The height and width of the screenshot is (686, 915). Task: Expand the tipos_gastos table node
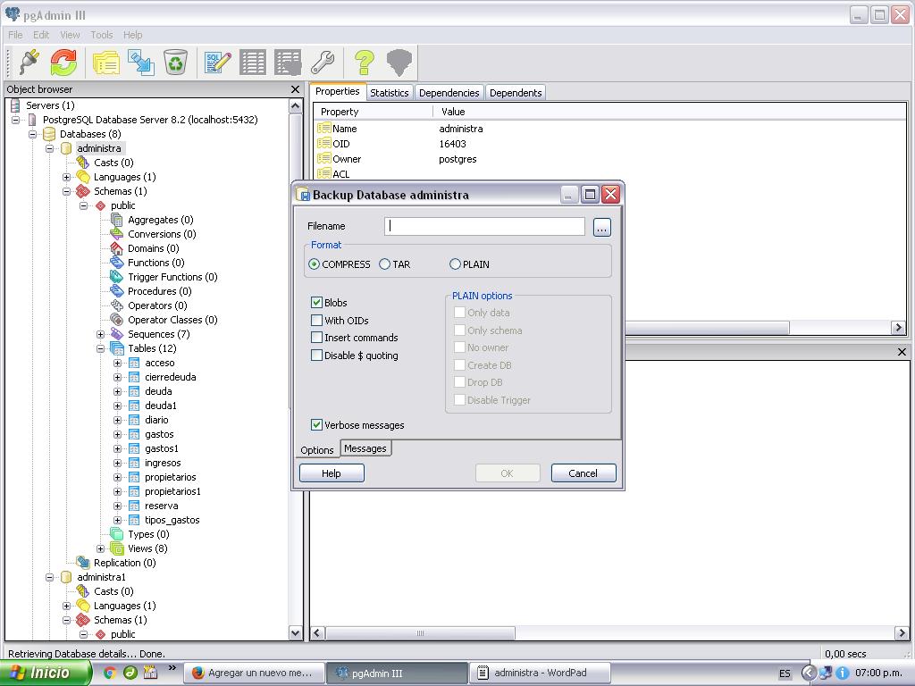(117, 521)
